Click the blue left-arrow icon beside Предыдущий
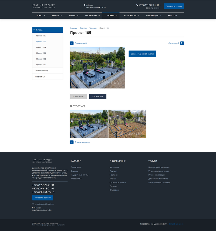 (x=72, y=43)
